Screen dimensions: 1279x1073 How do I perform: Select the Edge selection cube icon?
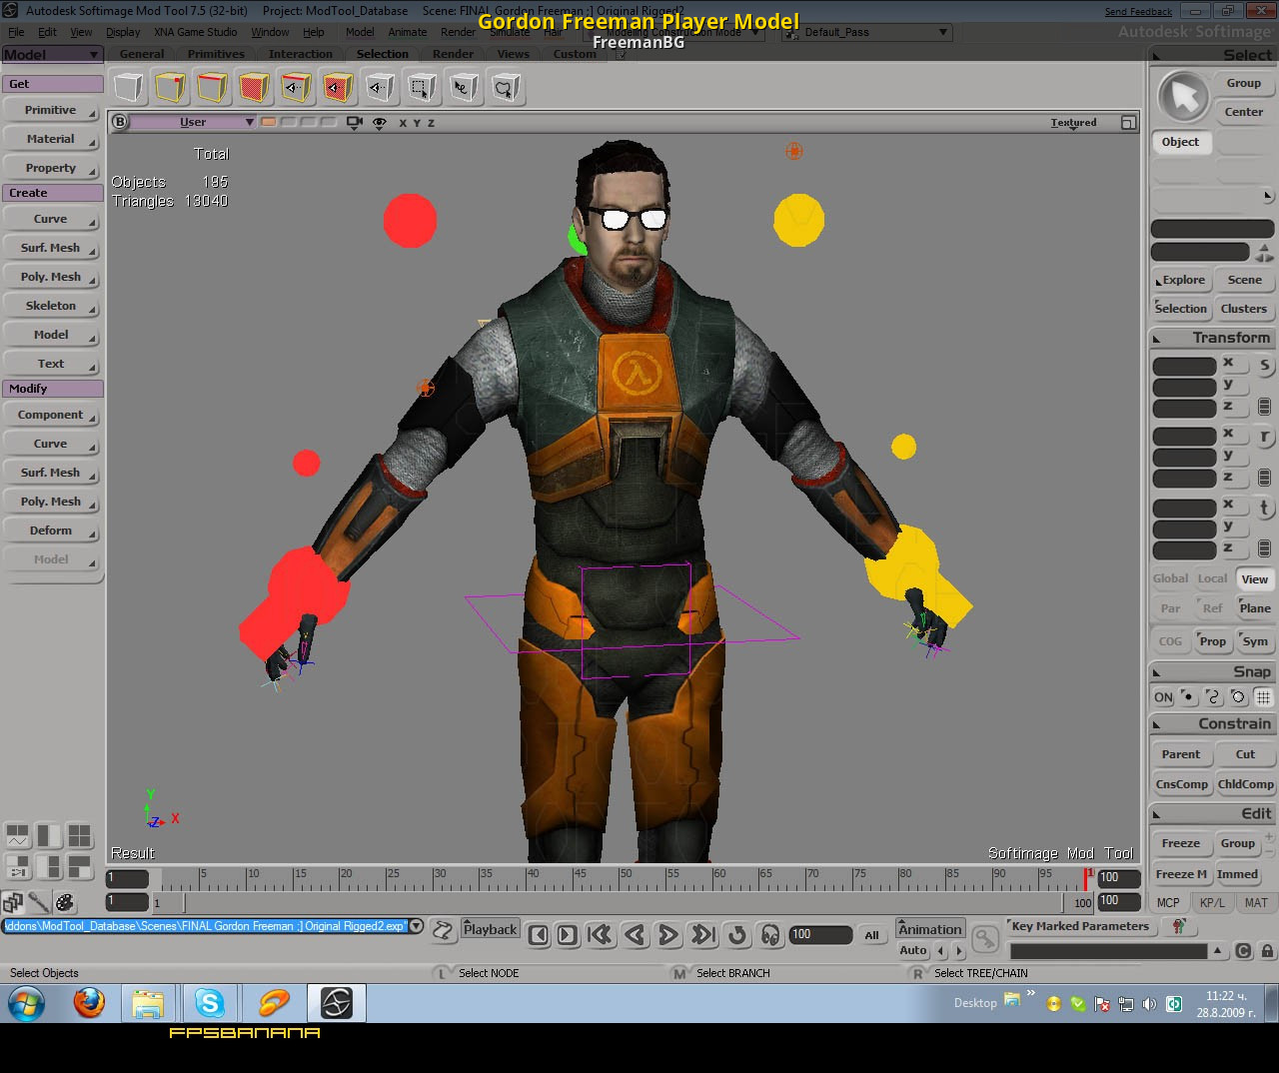212,88
